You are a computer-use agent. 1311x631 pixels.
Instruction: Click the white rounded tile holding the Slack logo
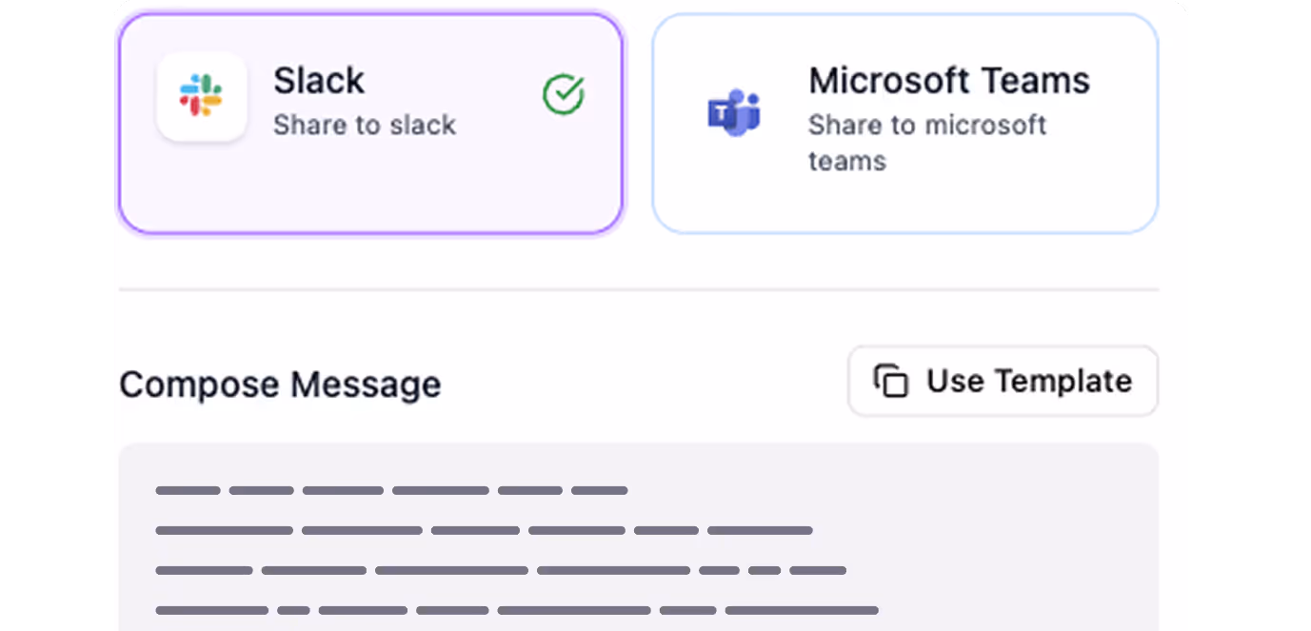click(201, 96)
